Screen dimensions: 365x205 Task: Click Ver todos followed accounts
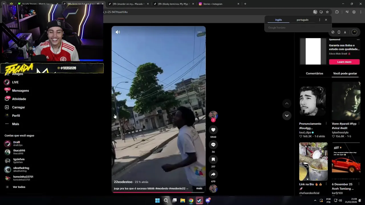tap(16, 187)
